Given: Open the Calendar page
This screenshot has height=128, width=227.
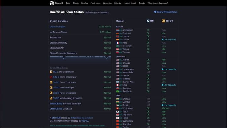Looking at the screenshot, I should click(x=118, y=3).
